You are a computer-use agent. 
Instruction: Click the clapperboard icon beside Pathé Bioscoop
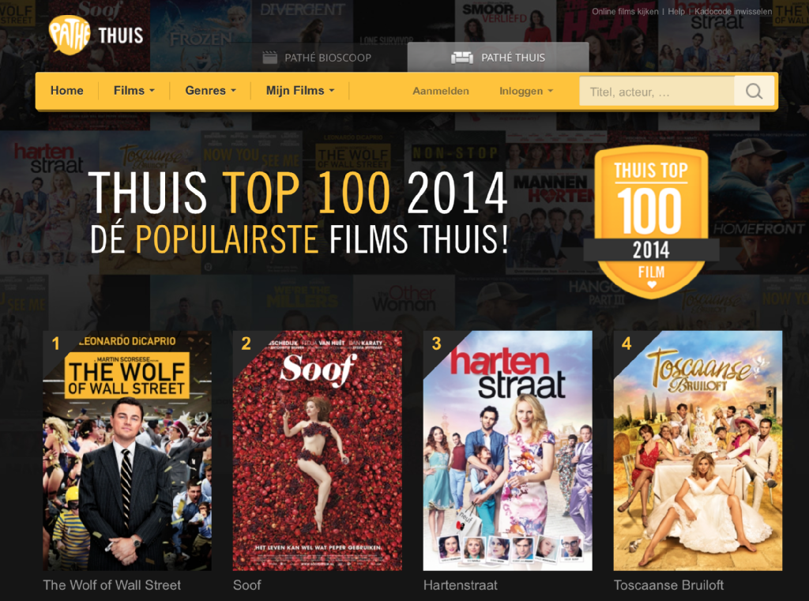[270, 58]
